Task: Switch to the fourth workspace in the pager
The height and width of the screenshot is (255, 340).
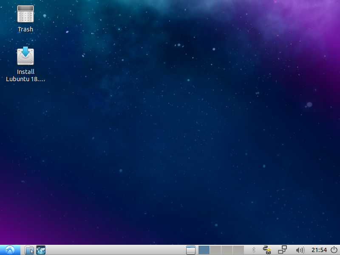Action: pyautogui.click(x=238, y=250)
